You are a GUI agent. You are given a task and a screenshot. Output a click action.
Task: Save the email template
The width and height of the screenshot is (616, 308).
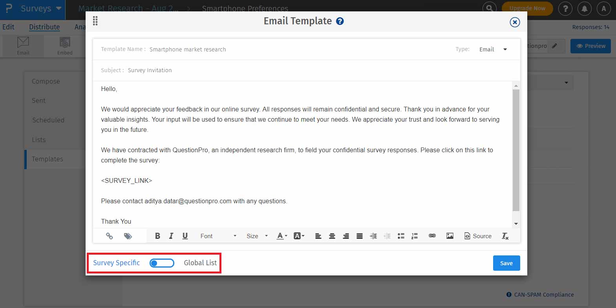pyautogui.click(x=506, y=263)
